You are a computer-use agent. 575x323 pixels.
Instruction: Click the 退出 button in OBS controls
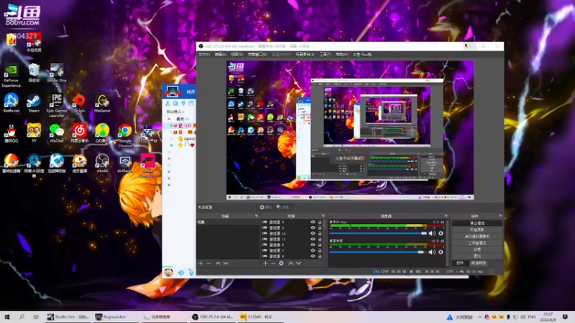pos(477,256)
